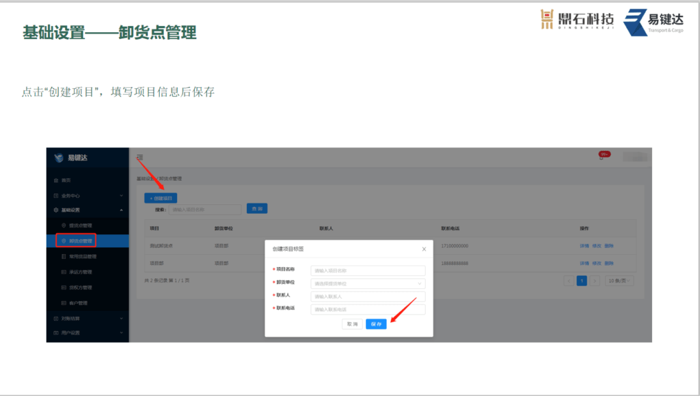Click the 查询 search button
This screenshot has width=700, height=396.
[x=257, y=209]
